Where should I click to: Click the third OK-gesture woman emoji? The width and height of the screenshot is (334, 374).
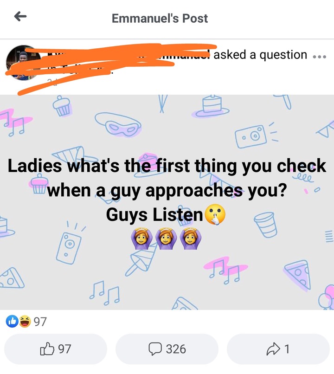click(x=190, y=239)
